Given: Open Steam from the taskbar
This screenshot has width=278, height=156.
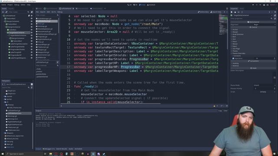Looking at the screenshot, I should [104, 154].
